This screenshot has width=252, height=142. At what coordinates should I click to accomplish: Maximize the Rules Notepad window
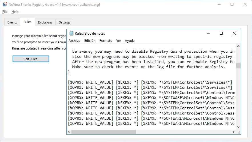tap(221, 33)
